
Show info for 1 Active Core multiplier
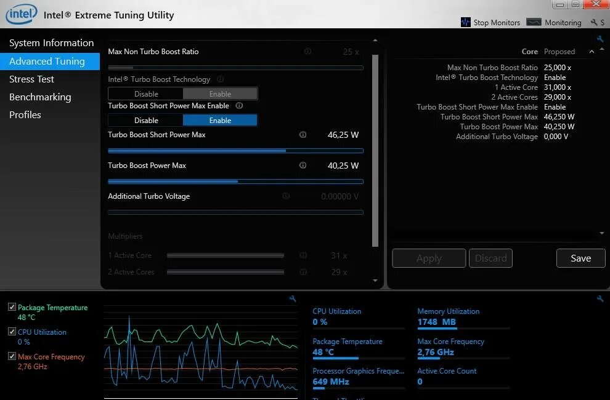[303, 255]
